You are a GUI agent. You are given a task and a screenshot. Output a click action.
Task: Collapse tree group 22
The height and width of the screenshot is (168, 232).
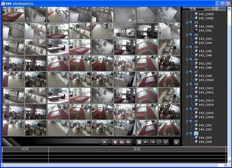187,134
